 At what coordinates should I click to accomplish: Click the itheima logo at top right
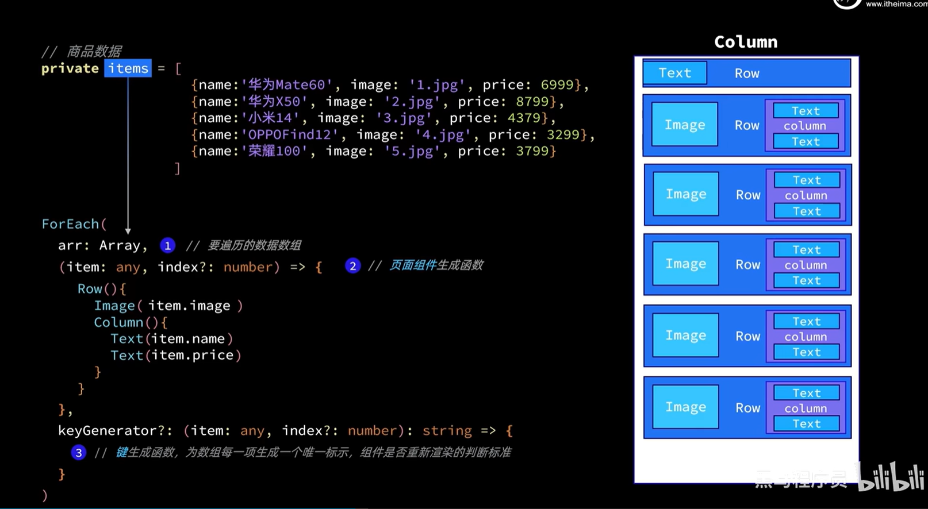point(847,3)
